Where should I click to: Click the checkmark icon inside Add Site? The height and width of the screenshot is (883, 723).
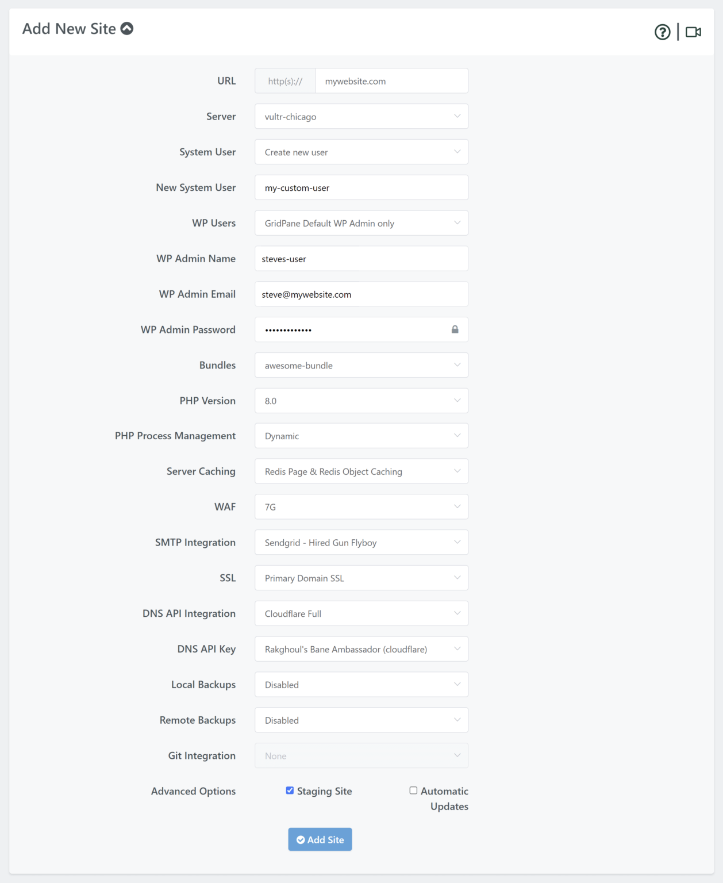[x=301, y=839]
